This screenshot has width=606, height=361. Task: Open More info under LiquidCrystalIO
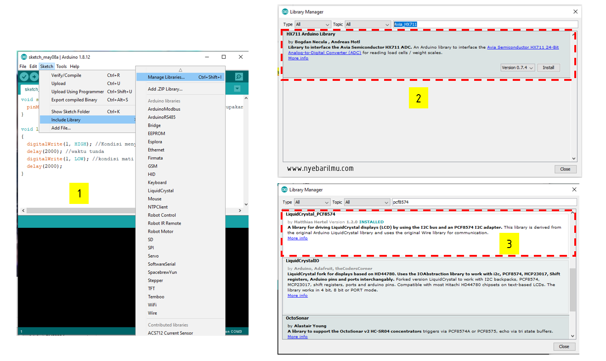point(298,296)
